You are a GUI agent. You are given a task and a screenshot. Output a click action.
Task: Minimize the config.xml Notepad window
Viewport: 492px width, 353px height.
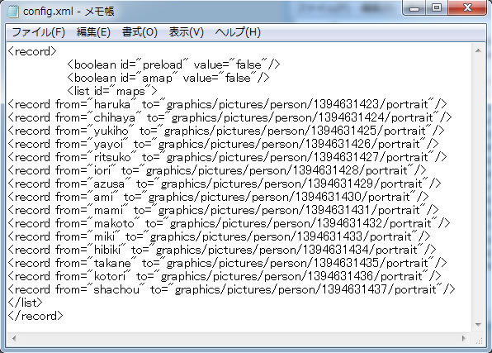tap(414, 8)
